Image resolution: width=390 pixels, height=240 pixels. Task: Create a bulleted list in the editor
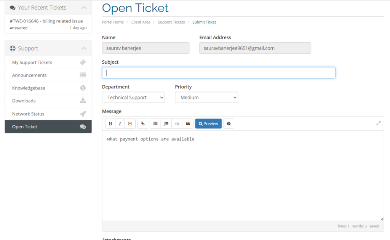tap(155, 123)
